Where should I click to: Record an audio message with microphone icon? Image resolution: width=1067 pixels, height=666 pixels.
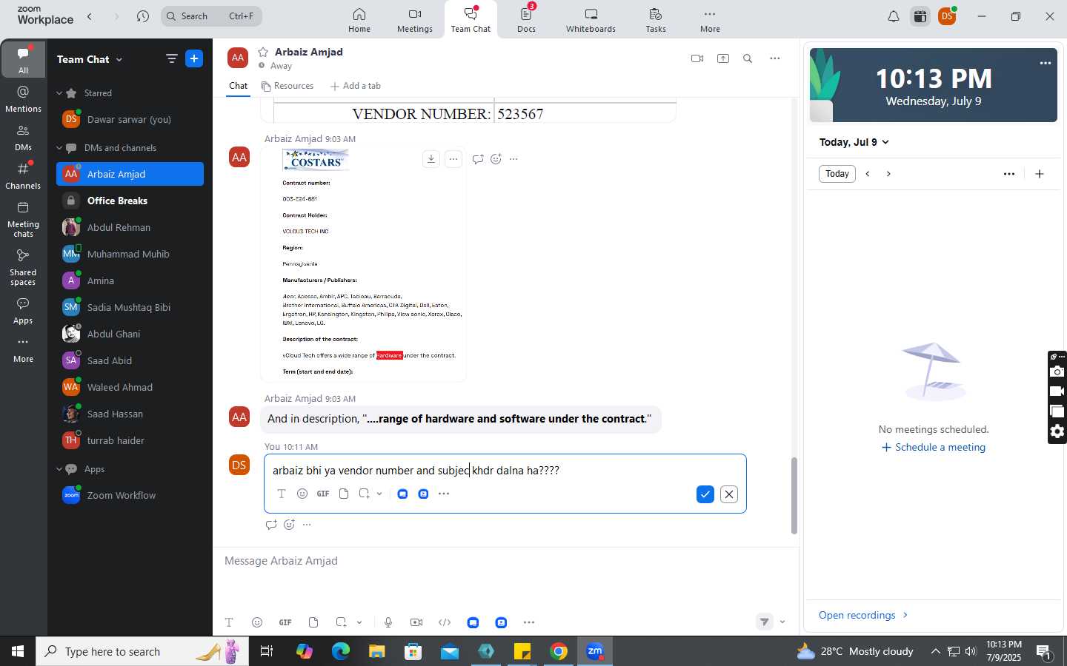(388, 622)
